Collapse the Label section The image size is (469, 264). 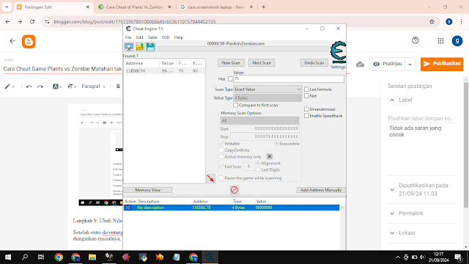click(x=392, y=100)
